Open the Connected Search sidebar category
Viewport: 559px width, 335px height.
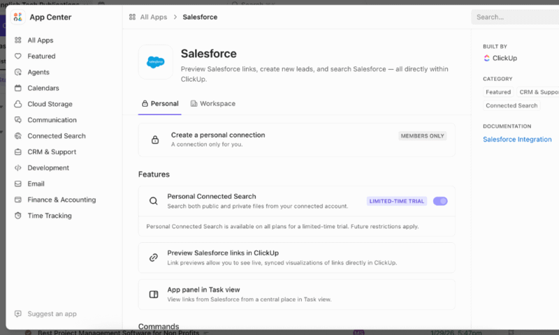(x=57, y=136)
